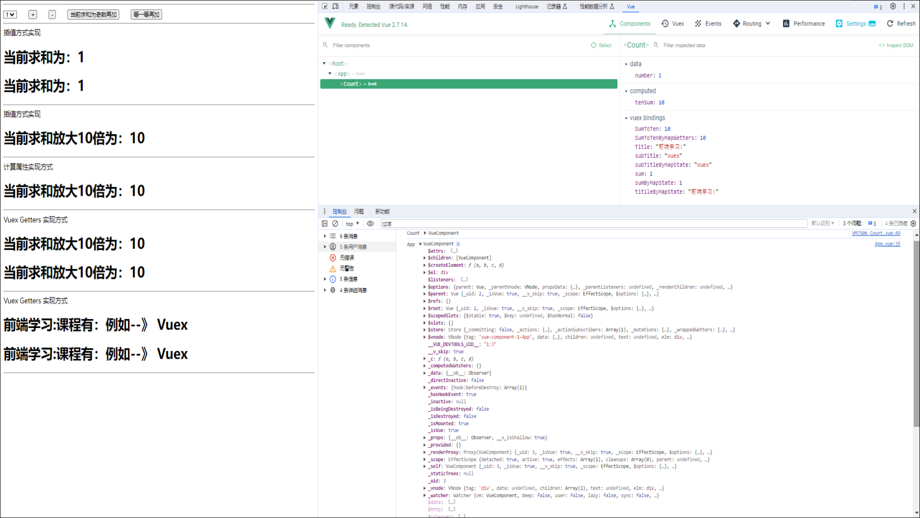Click 等一等再加 button
This screenshot has height=518, width=920.
[x=146, y=14]
